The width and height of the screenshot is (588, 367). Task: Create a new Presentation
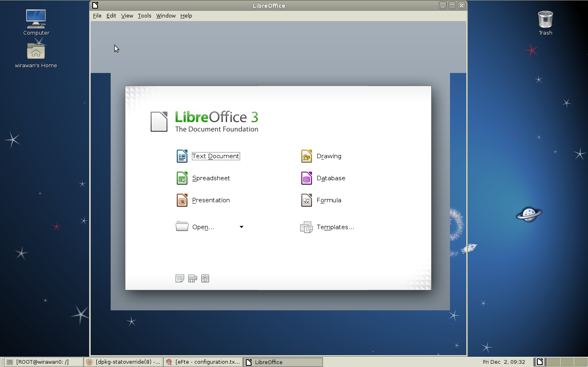[x=203, y=200]
